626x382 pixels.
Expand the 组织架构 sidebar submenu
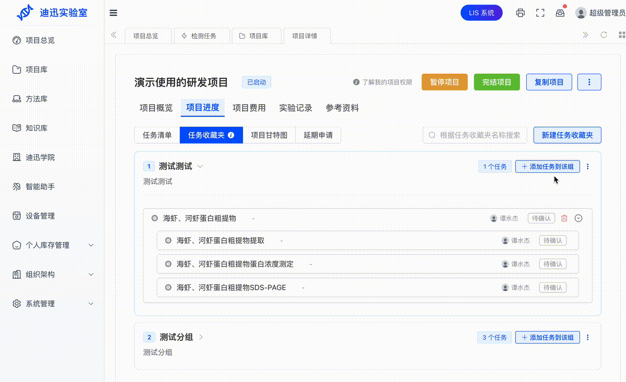click(x=91, y=274)
